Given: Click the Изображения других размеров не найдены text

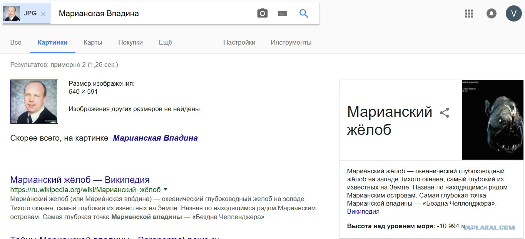Looking at the screenshot, I should click(135, 109).
